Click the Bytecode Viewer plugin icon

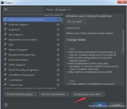tap(6, 60)
